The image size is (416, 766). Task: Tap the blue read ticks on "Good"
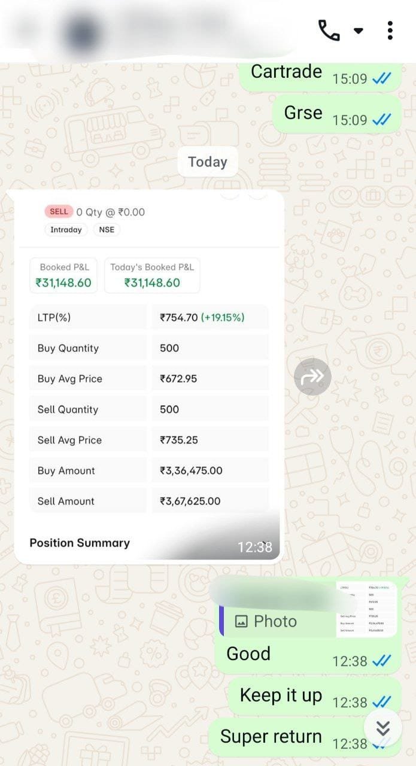coord(381,661)
